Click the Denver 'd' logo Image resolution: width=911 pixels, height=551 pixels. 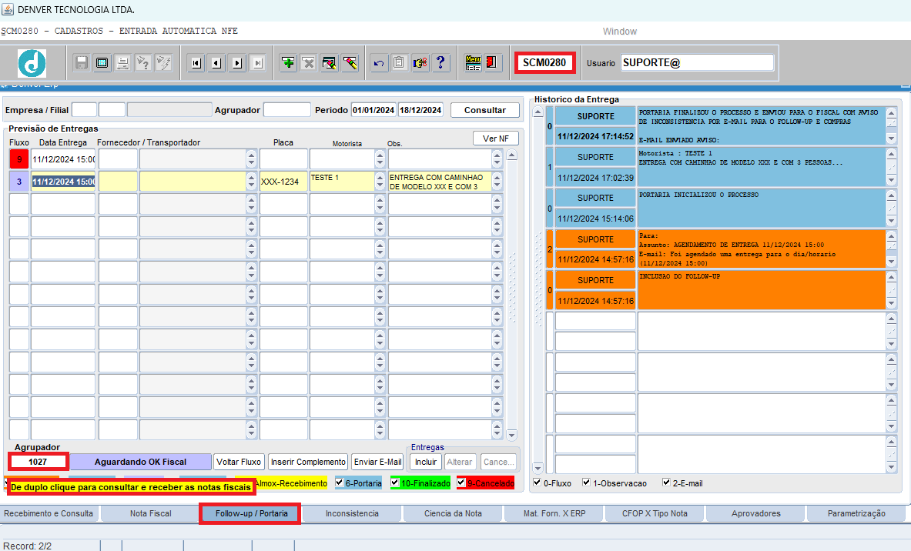[x=32, y=62]
